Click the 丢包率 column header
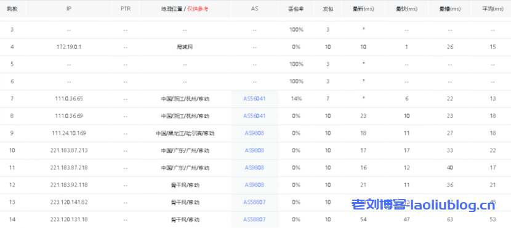511x228 pixels. pyautogui.click(x=296, y=9)
